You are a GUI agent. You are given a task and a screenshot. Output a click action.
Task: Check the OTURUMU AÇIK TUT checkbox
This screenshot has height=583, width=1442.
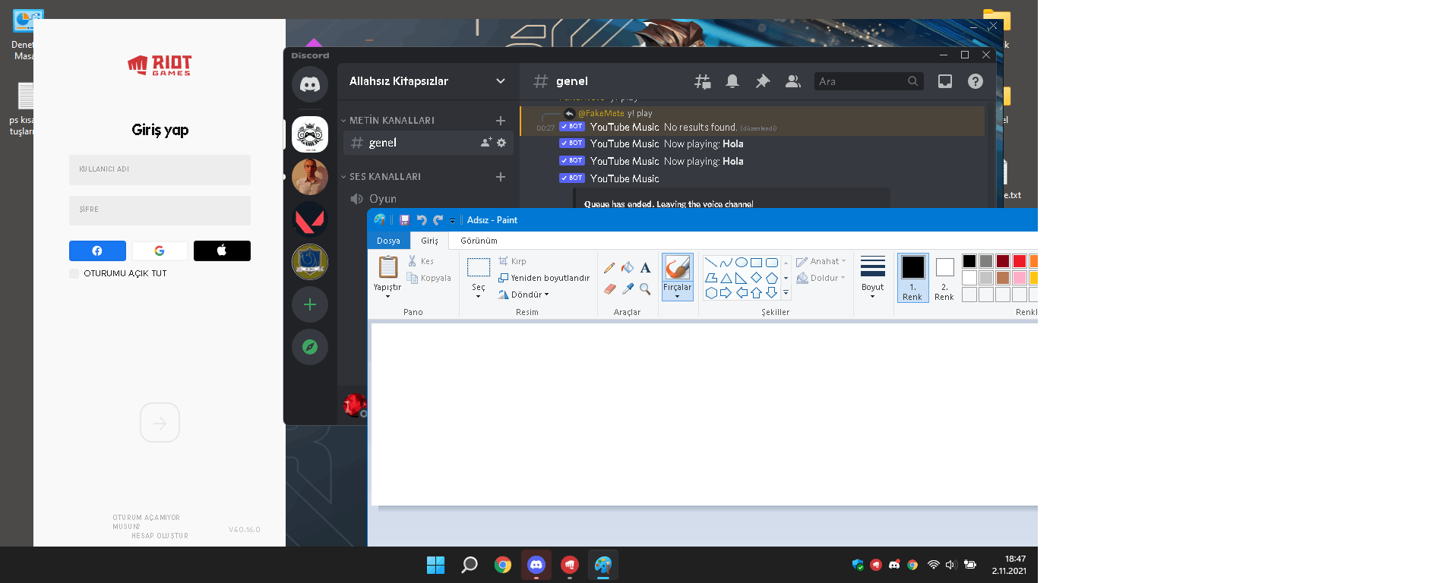pos(74,273)
